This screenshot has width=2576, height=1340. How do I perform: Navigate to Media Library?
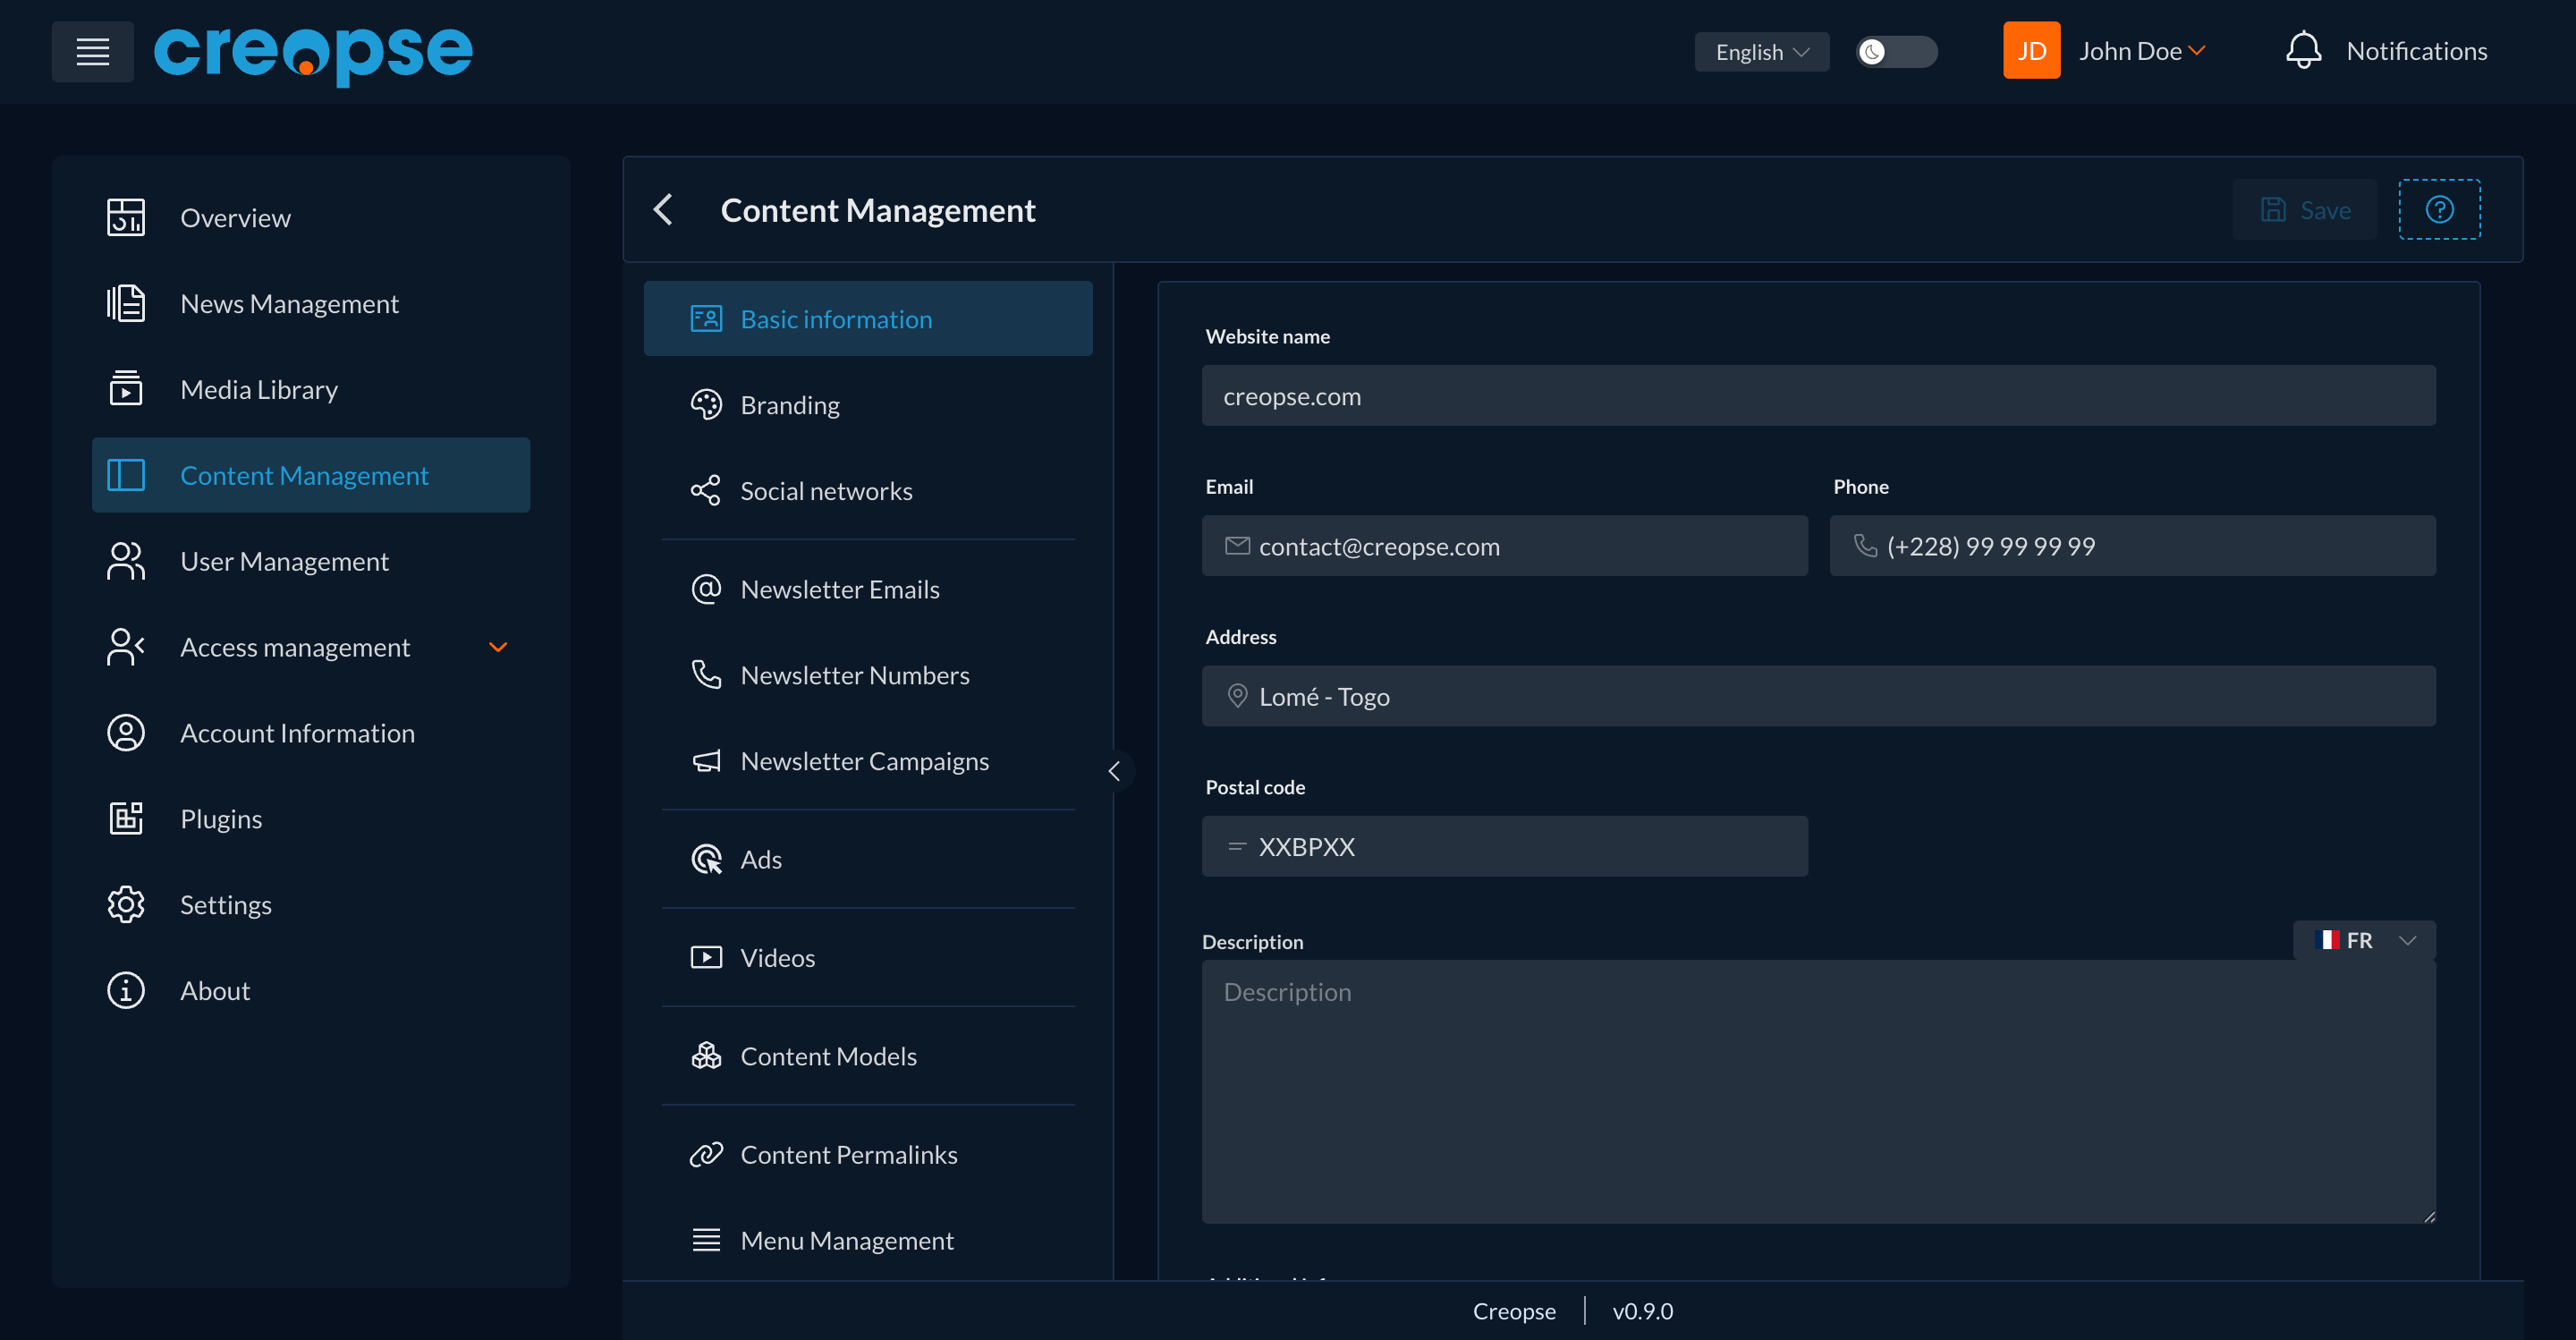[x=311, y=390]
